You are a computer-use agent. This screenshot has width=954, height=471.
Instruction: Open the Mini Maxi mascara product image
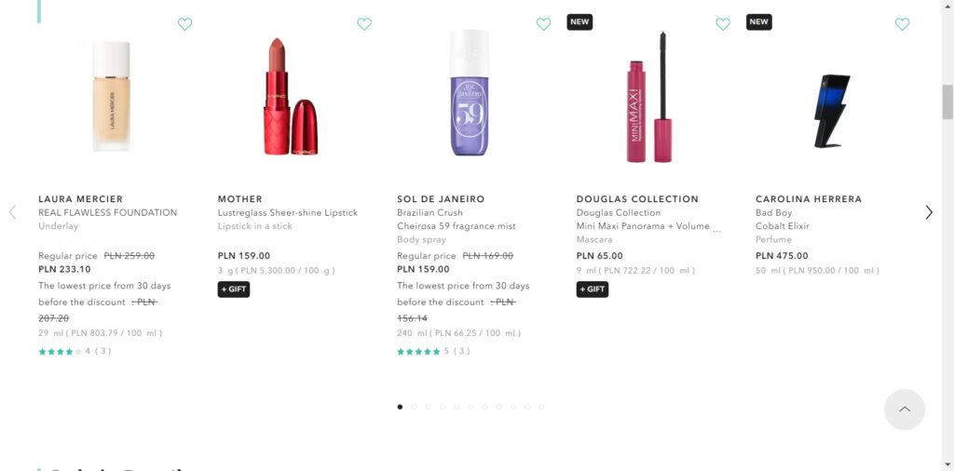(x=649, y=96)
